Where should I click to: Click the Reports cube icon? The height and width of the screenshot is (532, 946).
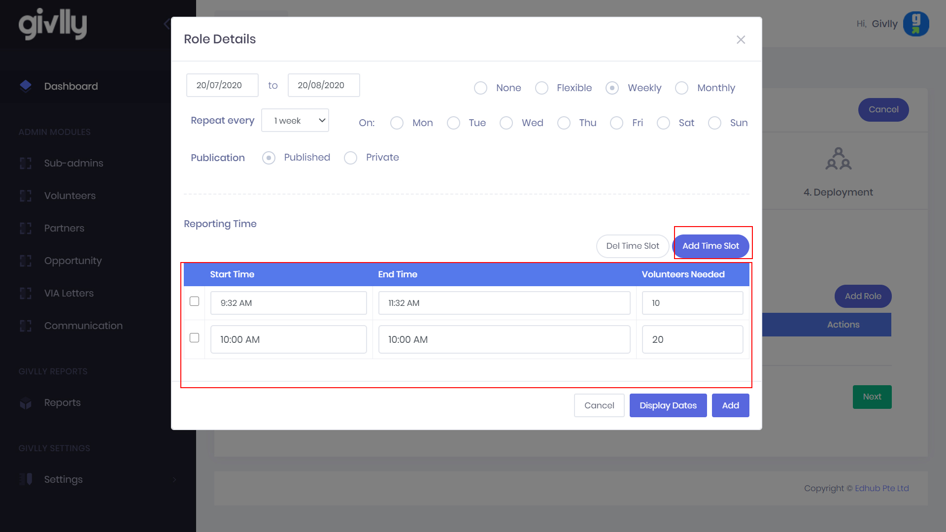[26, 403]
